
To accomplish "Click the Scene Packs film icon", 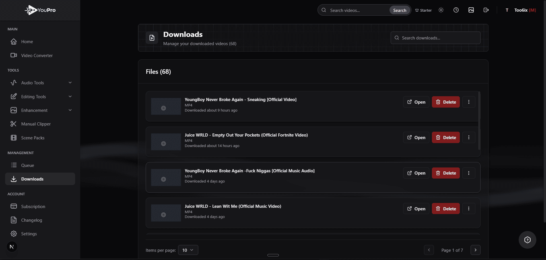I will pyautogui.click(x=14, y=138).
